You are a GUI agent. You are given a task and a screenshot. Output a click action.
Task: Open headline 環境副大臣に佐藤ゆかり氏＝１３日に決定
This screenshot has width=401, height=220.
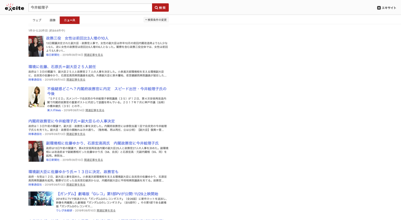click(x=74, y=172)
